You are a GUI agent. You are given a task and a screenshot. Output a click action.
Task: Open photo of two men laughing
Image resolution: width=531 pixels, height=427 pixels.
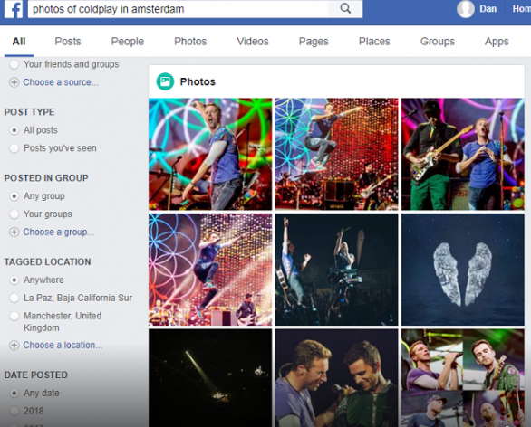click(336, 378)
